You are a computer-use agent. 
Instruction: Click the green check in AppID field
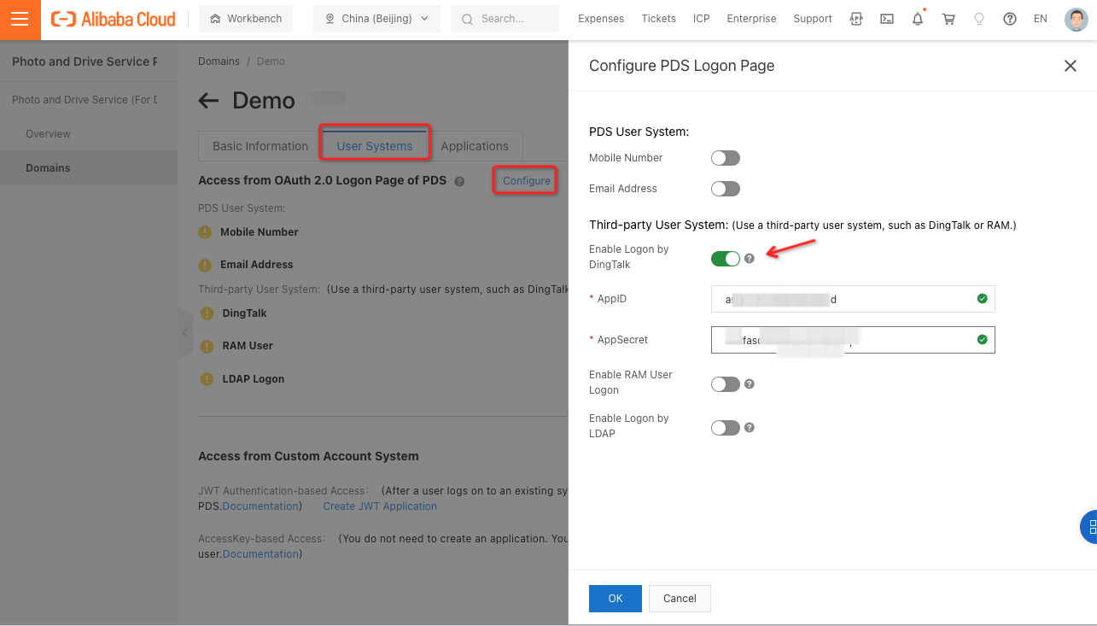[982, 299]
